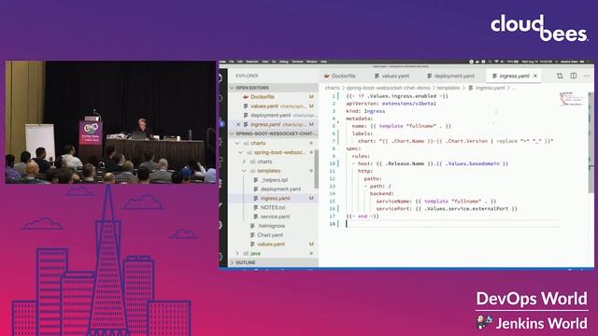Click the 'spec:' line in the editor

pos(353,148)
